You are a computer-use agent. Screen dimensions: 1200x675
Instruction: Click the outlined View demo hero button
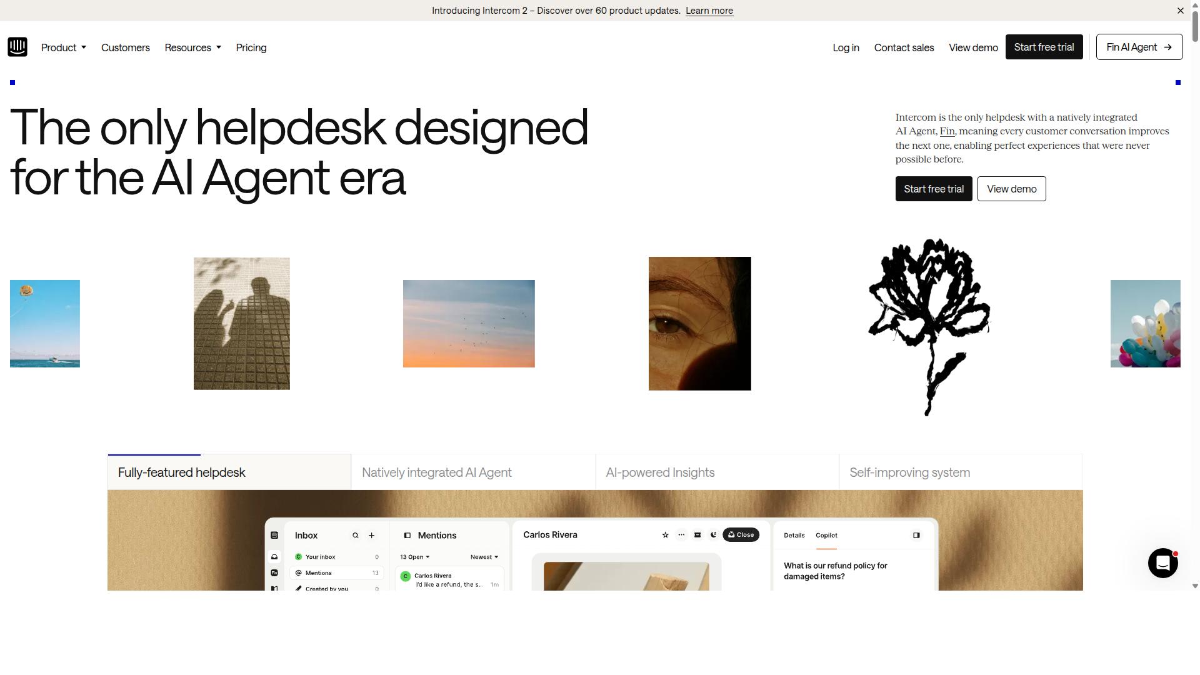point(1011,189)
